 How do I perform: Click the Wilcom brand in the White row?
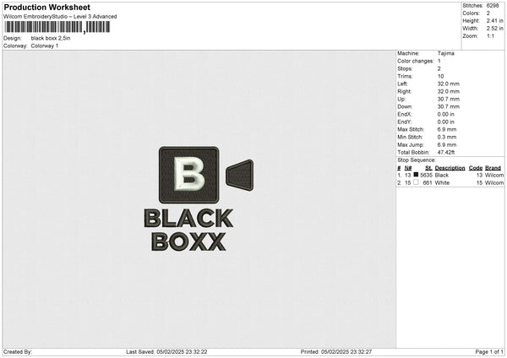(494, 183)
